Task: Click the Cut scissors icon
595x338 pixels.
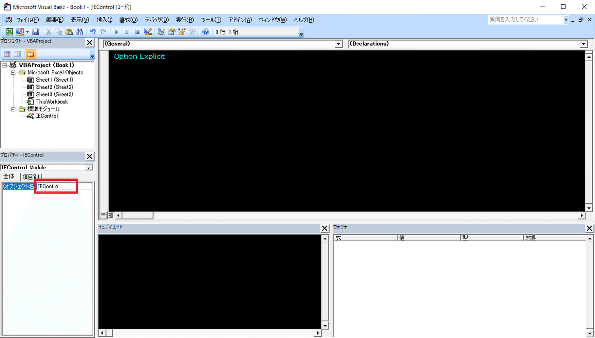Action: tap(49, 32)
